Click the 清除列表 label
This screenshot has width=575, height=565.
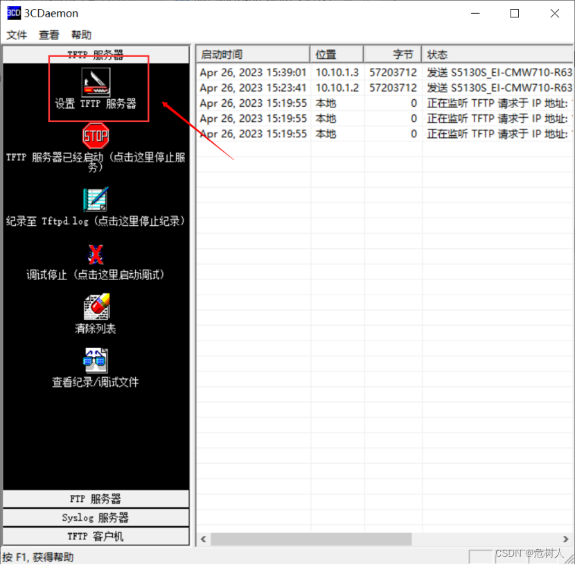pyautogui.click(x=96, y=329)
